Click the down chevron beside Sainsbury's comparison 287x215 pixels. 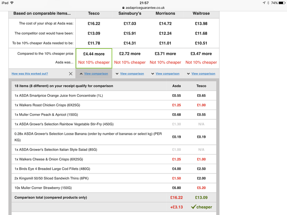coord(117,74)
